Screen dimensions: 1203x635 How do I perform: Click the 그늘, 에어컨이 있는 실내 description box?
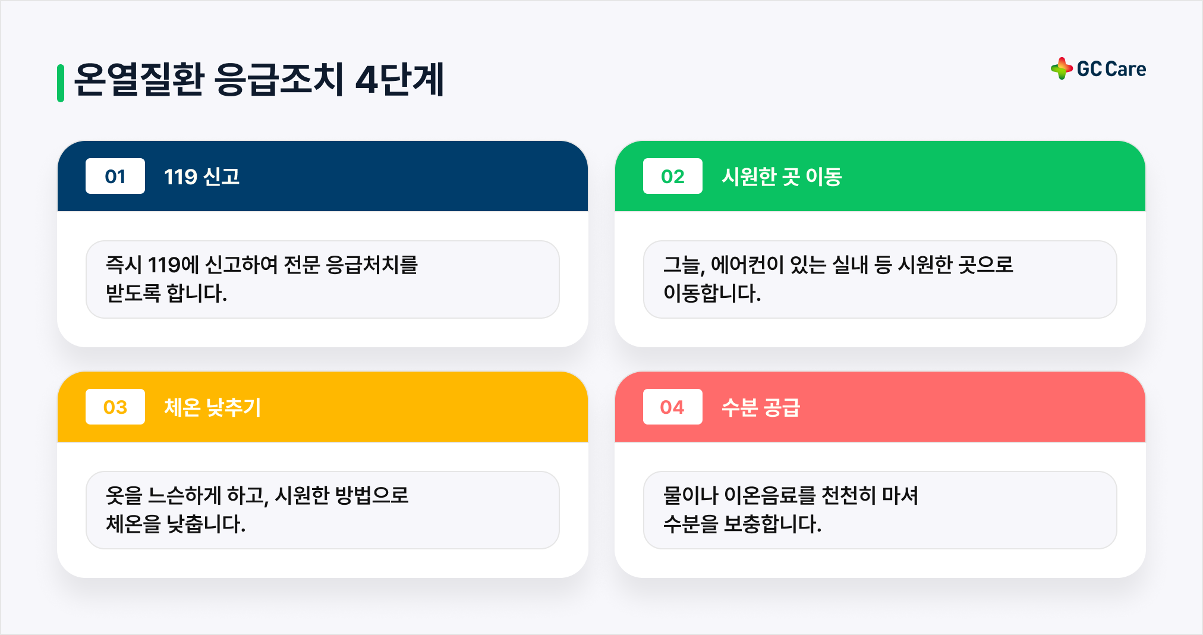click(880, 279)
